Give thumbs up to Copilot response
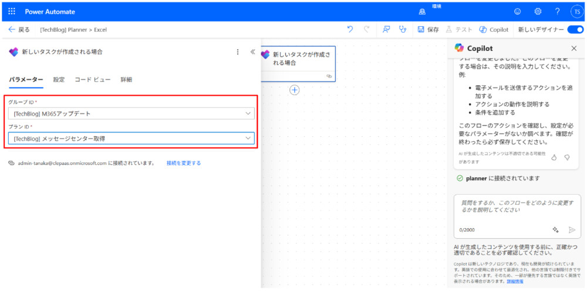 click(555, 158)
